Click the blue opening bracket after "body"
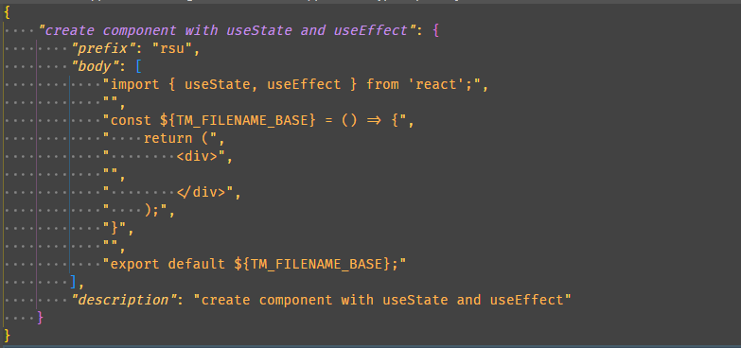This screenshot has width=741, height=348. [x=138, y=67]
